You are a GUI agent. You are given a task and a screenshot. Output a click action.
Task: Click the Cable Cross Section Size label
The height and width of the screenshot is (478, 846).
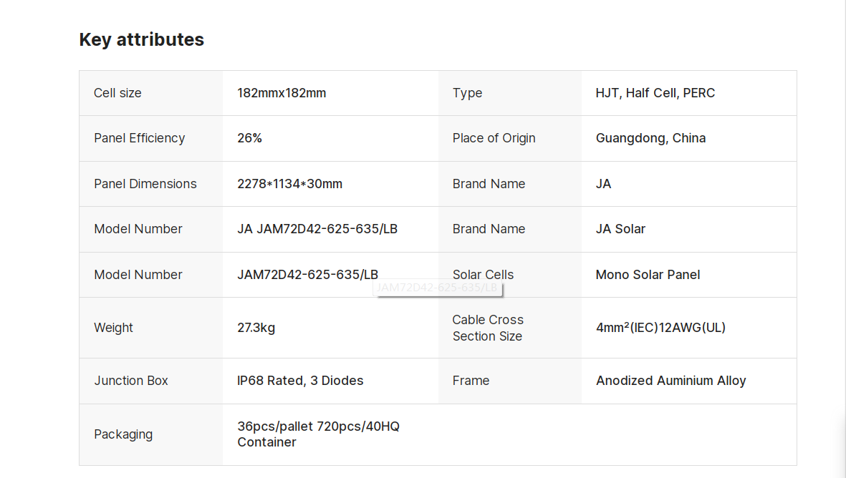click(487, 328)
